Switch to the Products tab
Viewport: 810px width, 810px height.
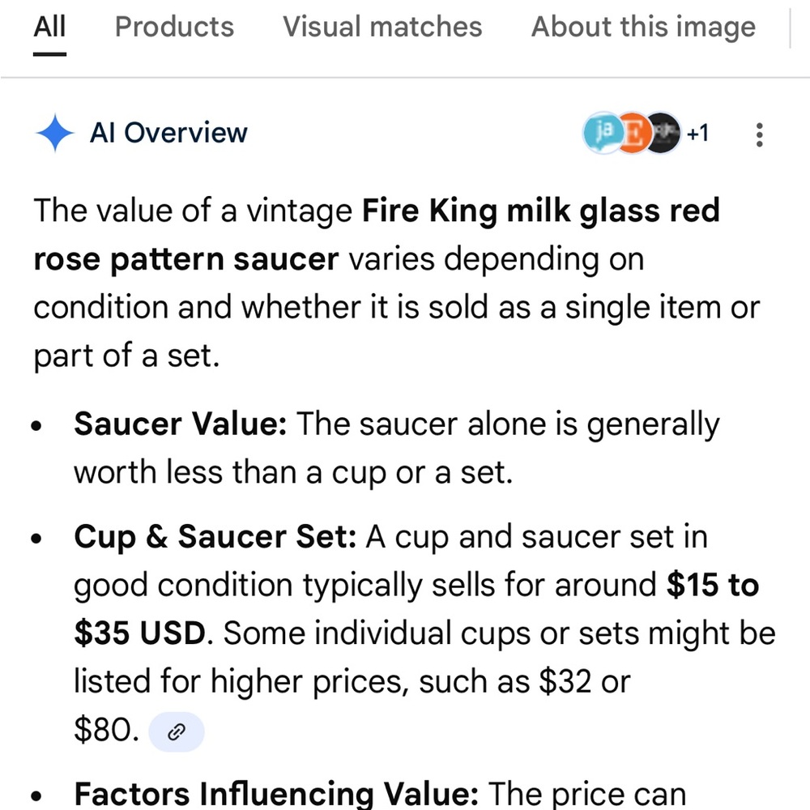click(x=173, y=27)
